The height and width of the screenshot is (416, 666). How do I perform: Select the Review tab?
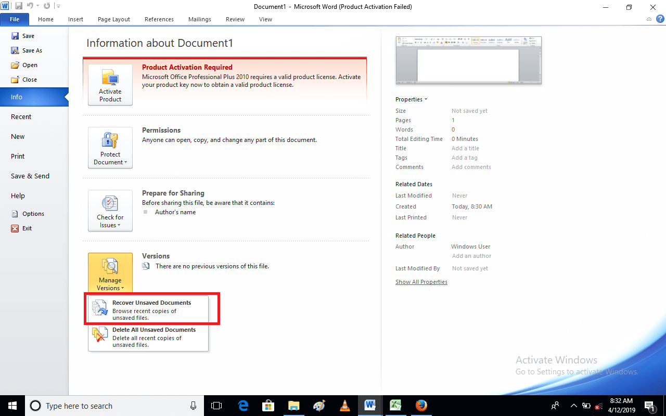point(235,19)
